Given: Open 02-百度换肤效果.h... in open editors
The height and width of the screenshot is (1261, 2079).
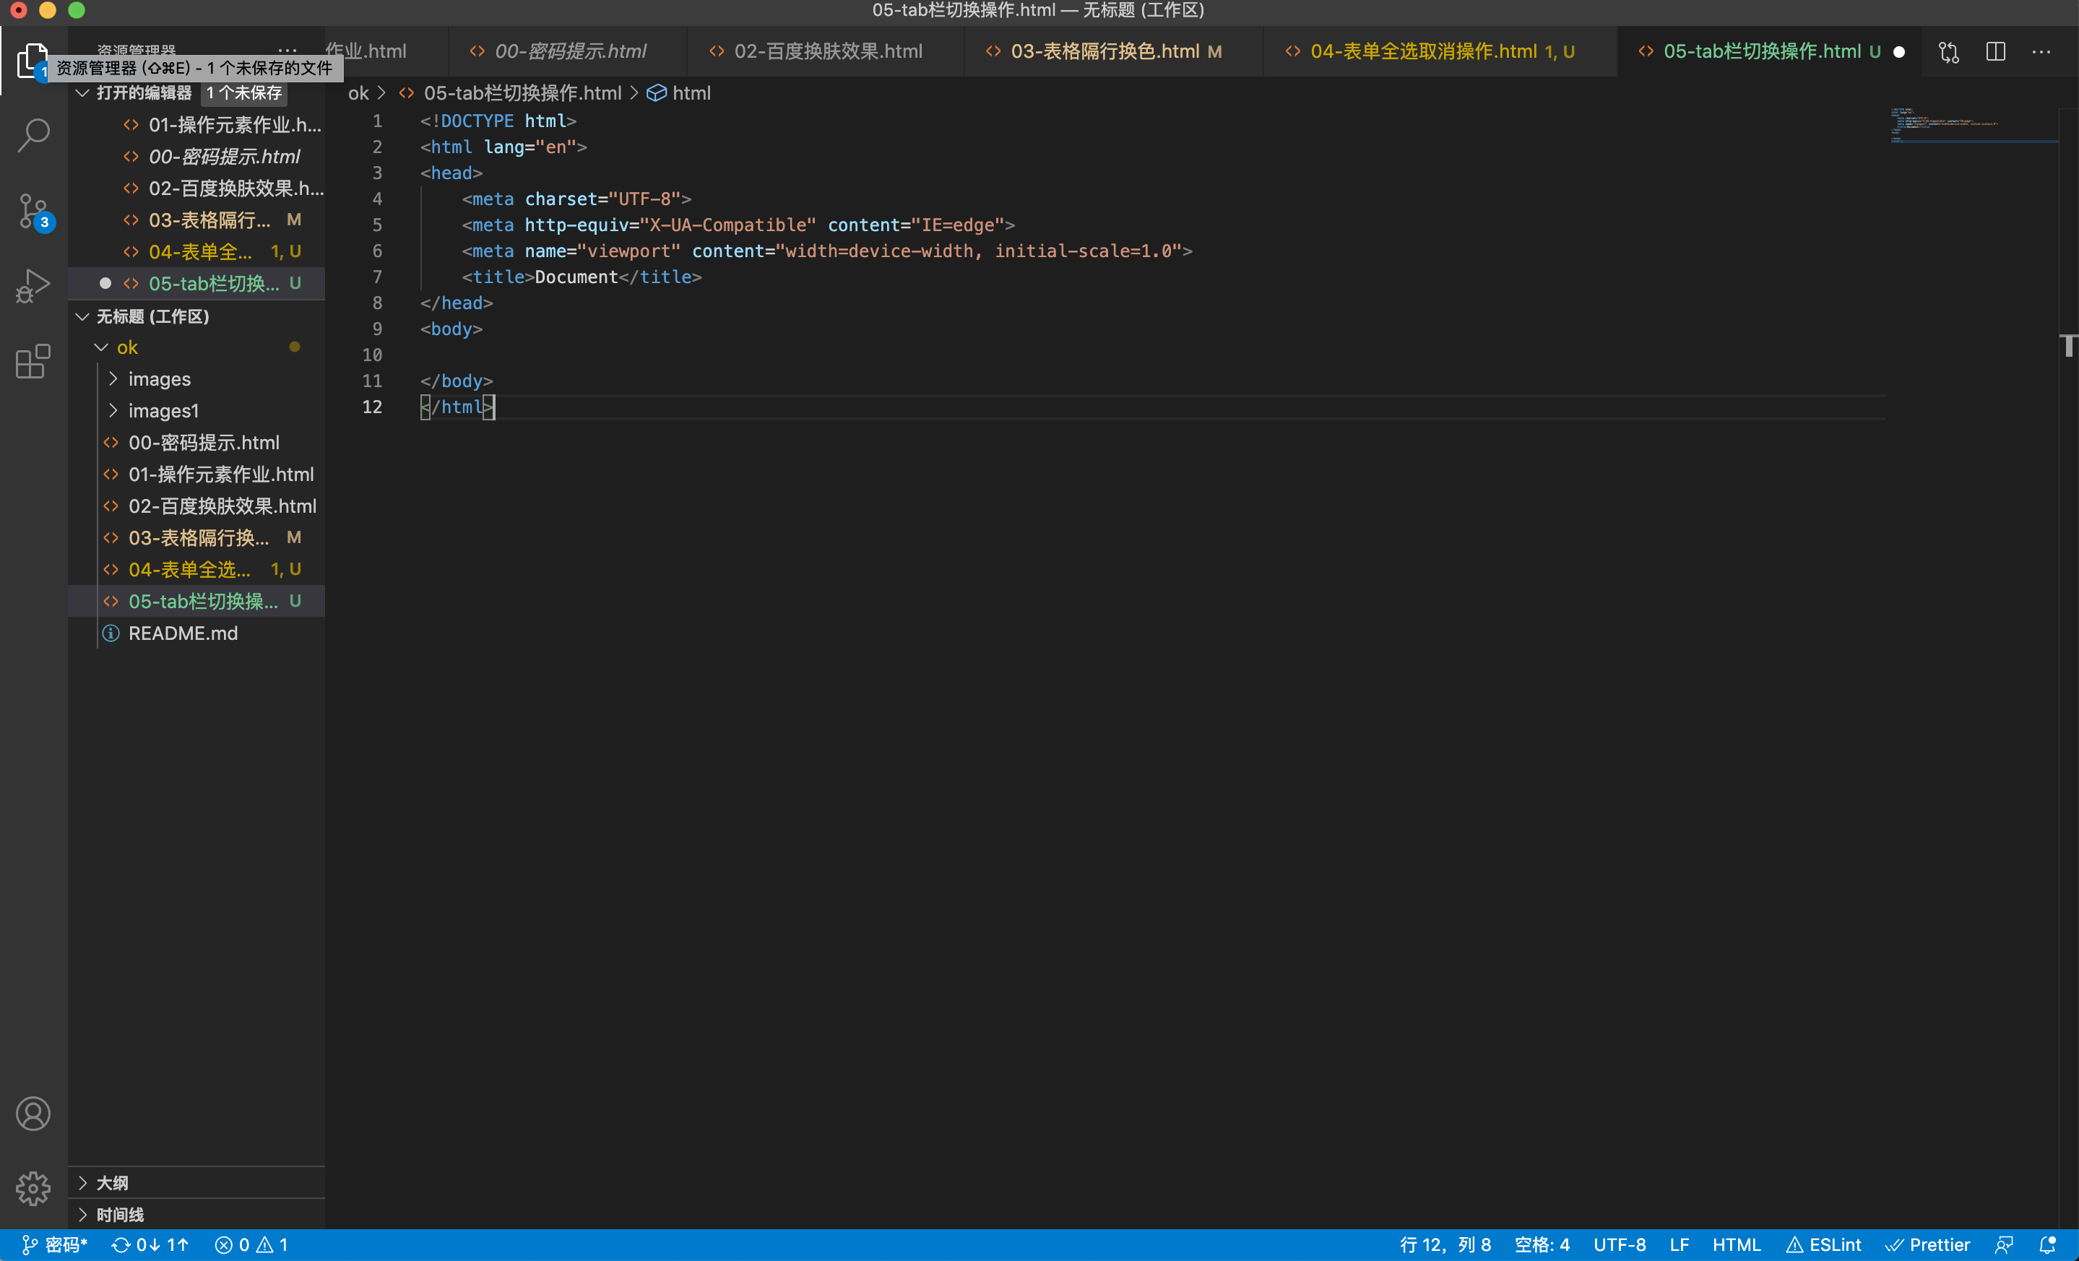Looking at the screenshot, I should click(196, 188).
